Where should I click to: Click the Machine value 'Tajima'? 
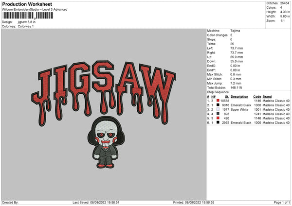(x=235, y=31)
